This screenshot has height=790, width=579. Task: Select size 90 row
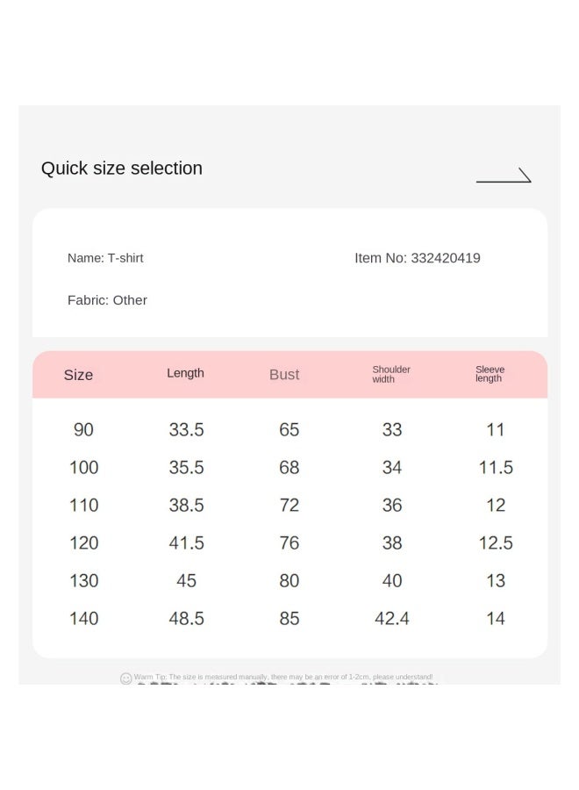pyautogui.click(x=289, y=430)
